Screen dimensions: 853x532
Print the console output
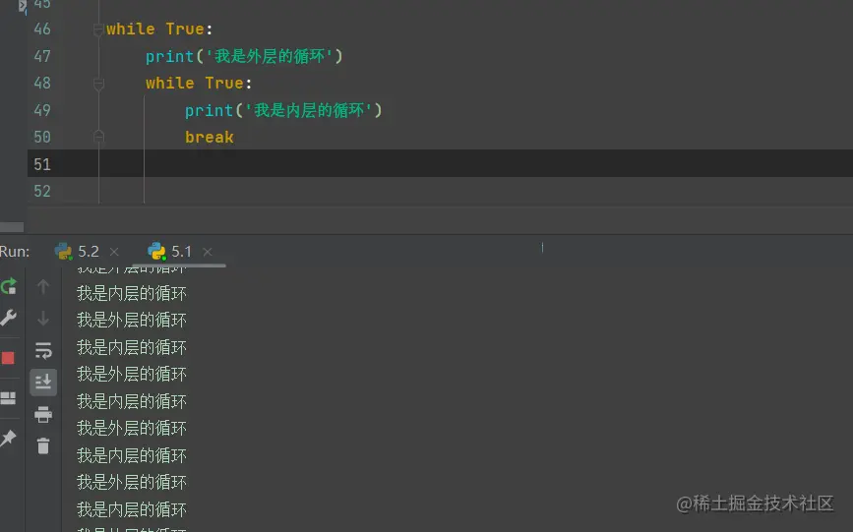[x=43, y=415]
